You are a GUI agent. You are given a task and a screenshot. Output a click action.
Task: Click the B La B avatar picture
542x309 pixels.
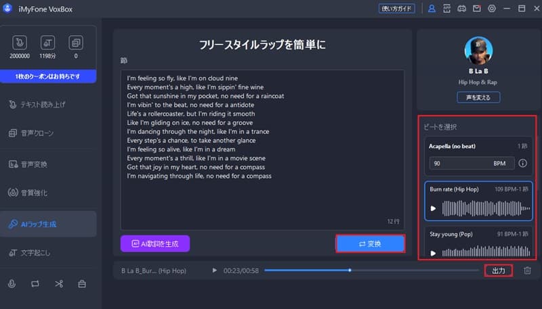point(478,51)
